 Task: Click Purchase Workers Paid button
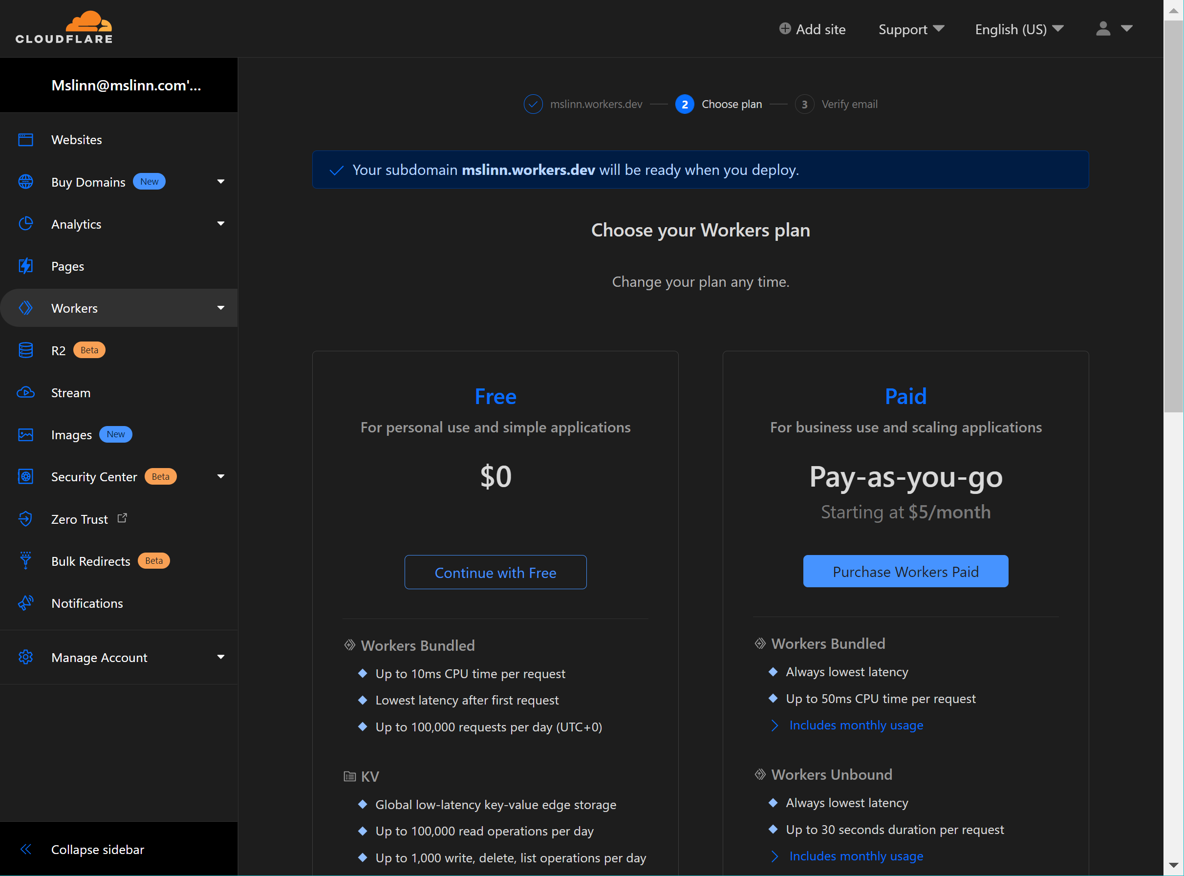pyautogui.click(x=905, y=572)
